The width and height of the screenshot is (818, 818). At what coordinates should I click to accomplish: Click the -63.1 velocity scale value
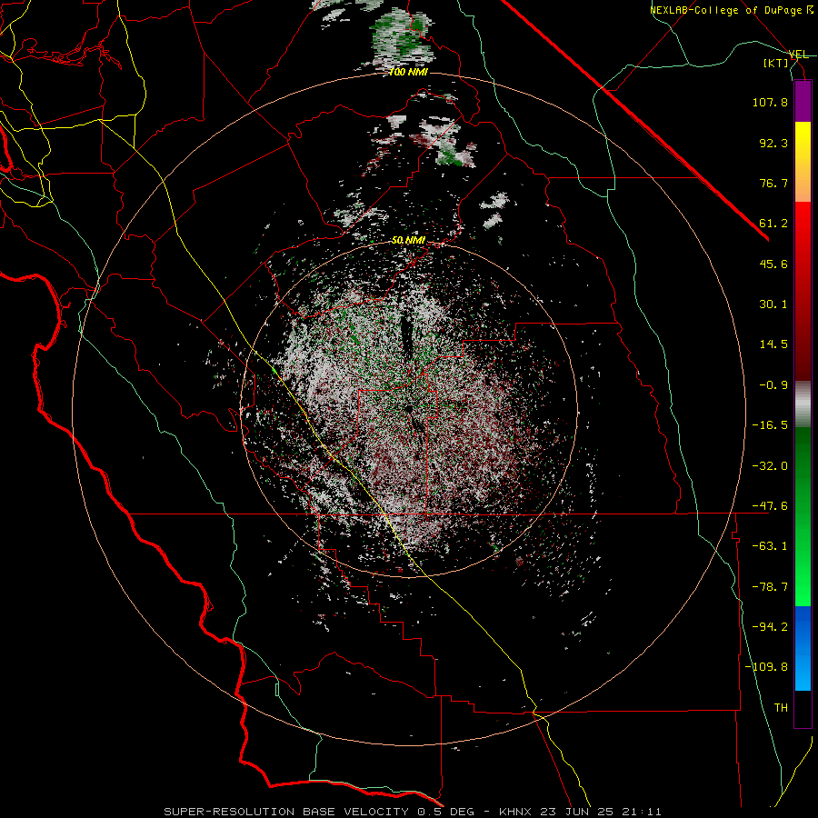coord(770,546)
